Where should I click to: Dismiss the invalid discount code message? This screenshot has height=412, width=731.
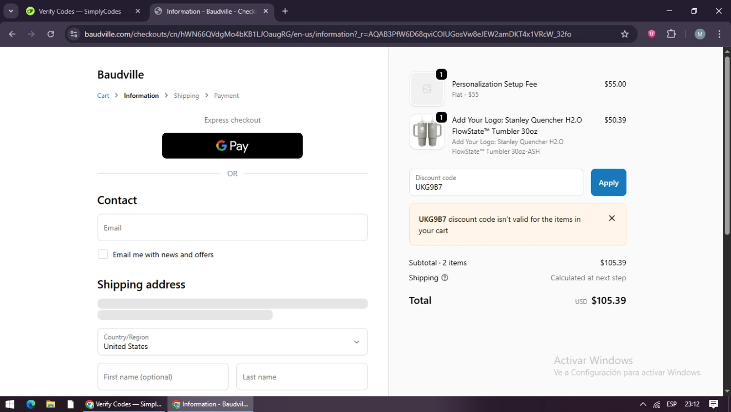[x=612, y=218]
